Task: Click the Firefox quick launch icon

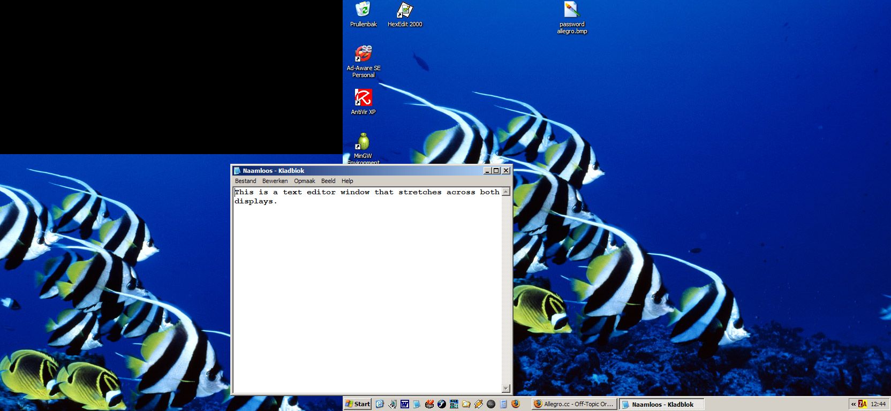Action: [x=516, y=404]
